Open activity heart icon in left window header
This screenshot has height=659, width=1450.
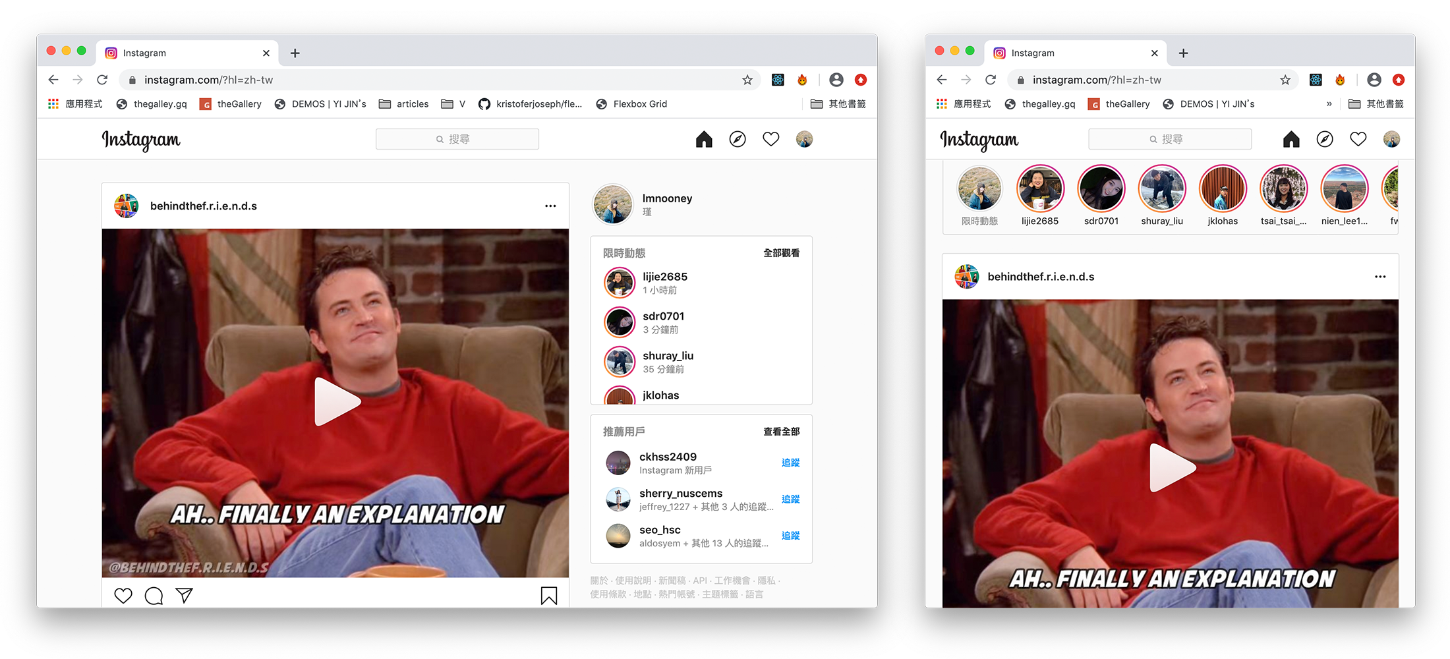point(770,139)
